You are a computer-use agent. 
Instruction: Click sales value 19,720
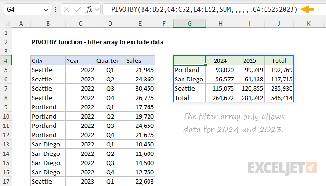coord(140,116)
